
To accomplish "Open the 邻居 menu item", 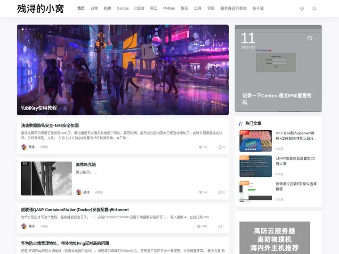I will [211, 8].
